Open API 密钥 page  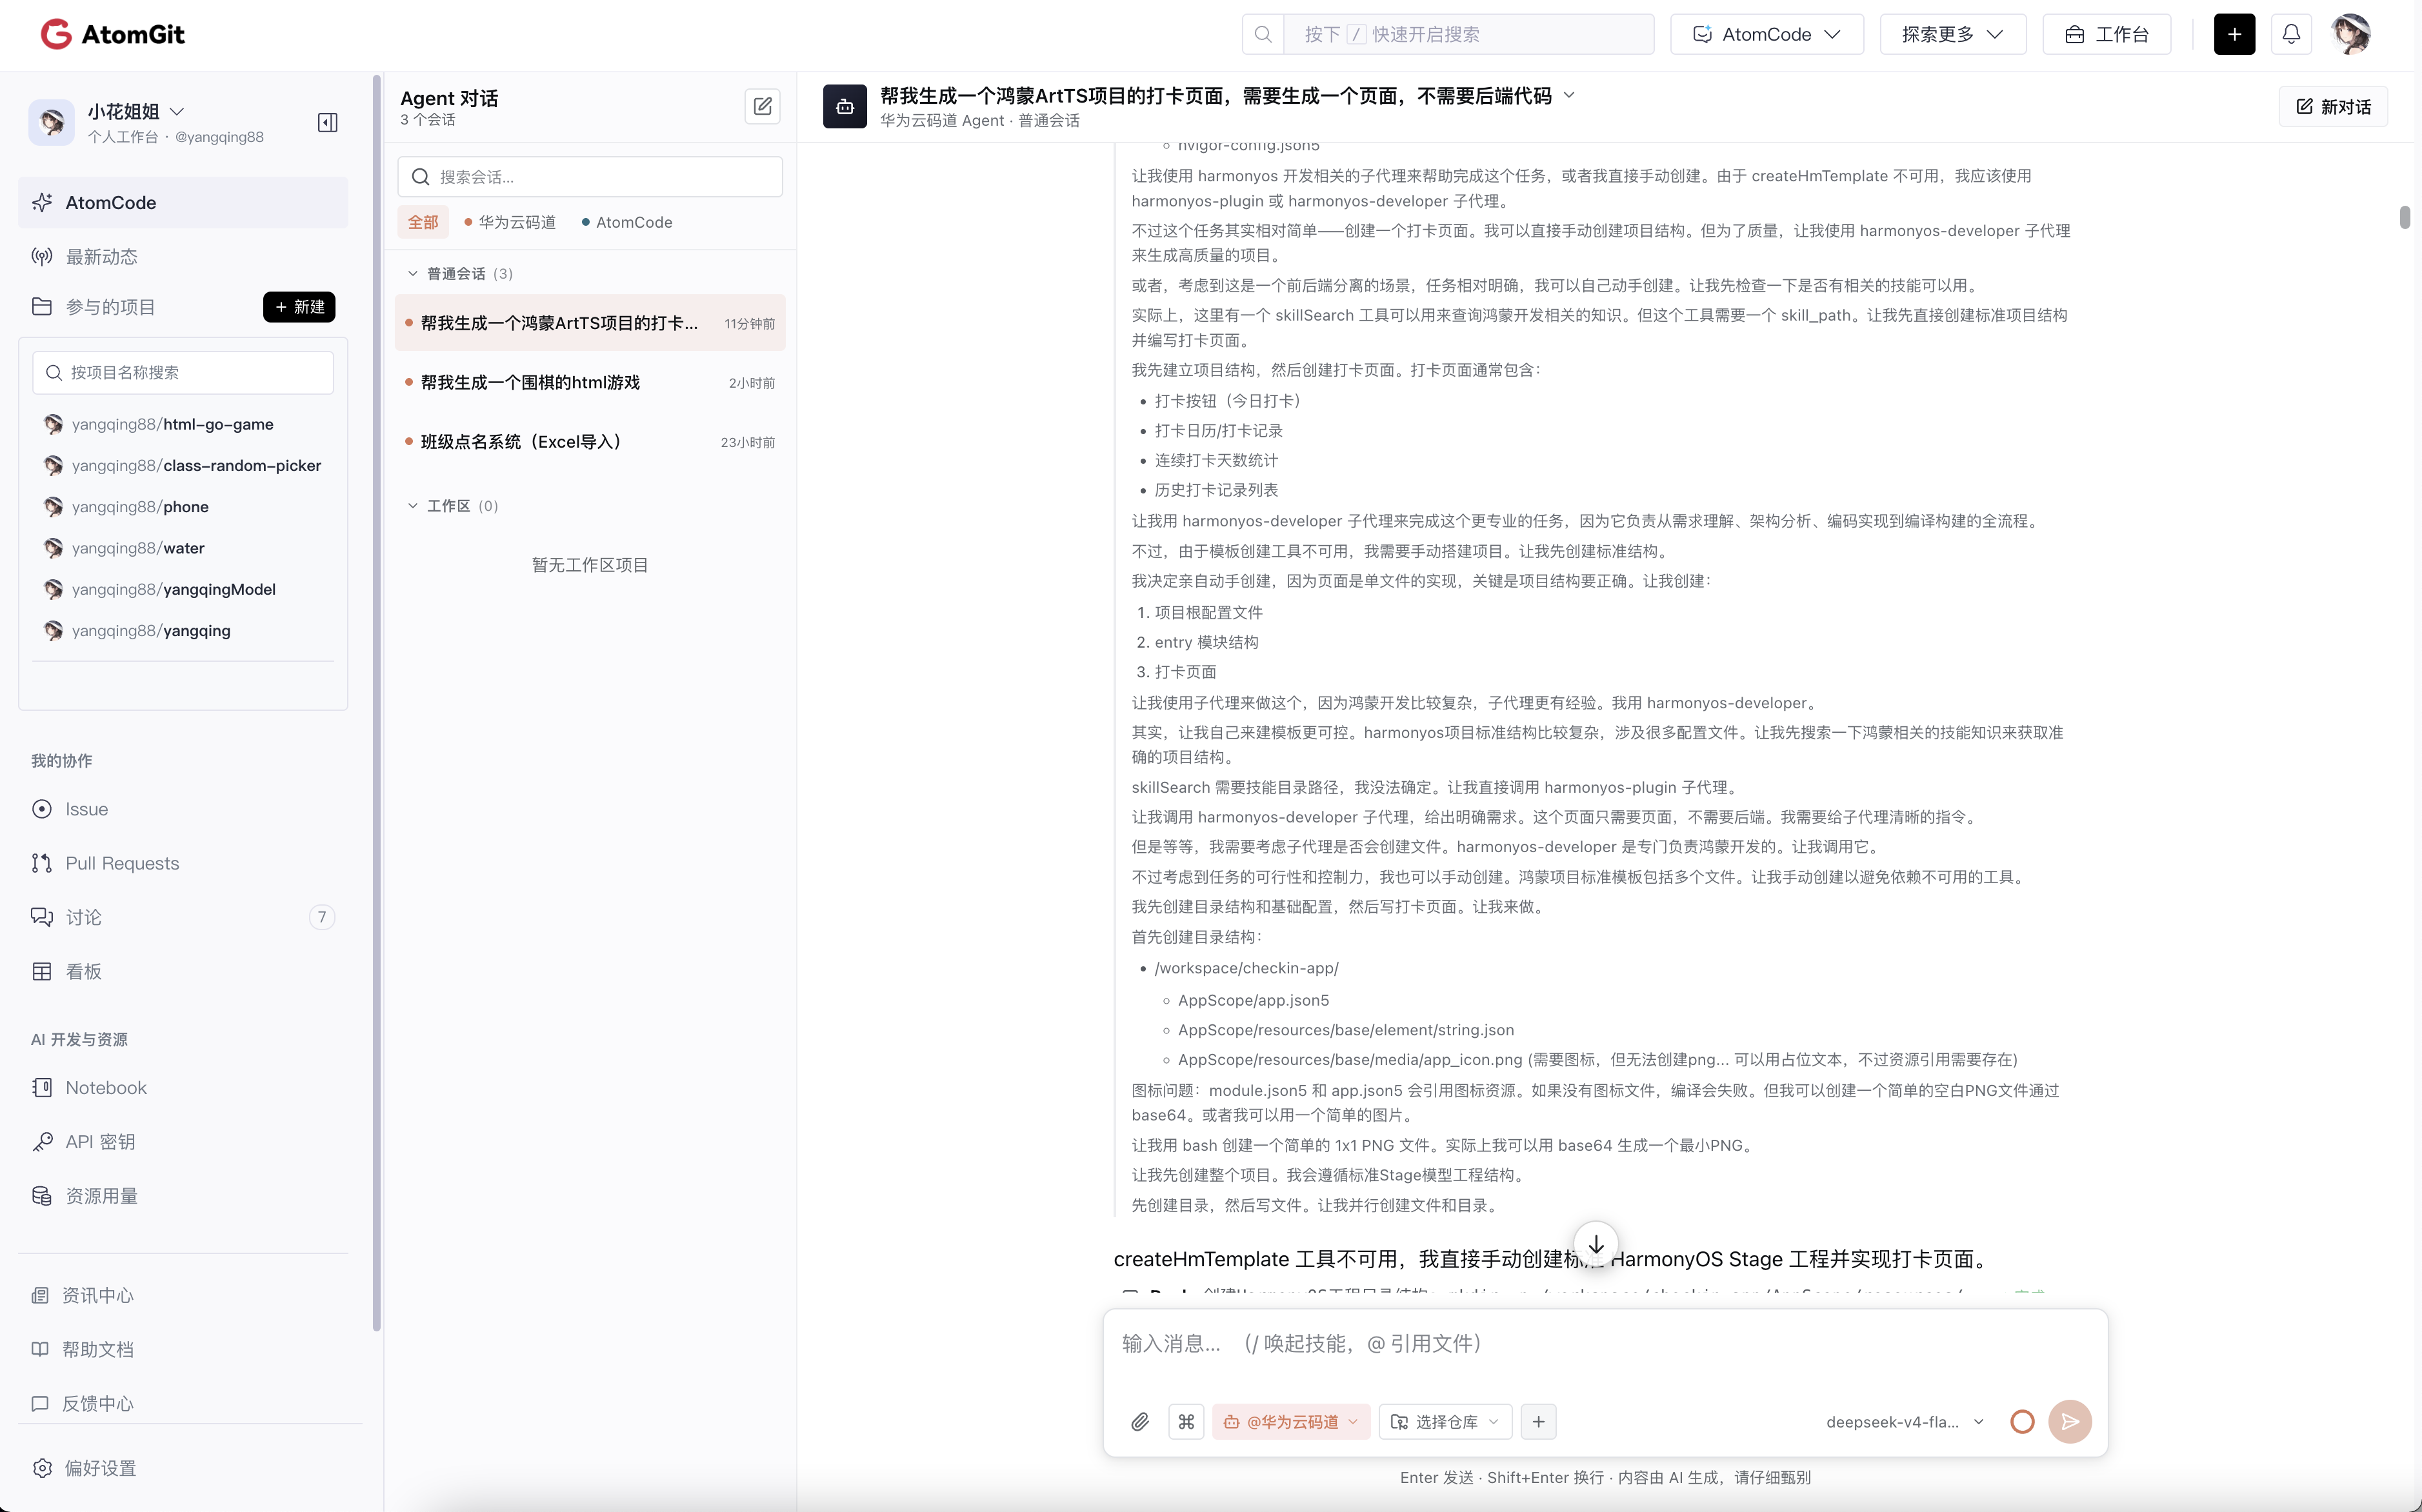183,1141
